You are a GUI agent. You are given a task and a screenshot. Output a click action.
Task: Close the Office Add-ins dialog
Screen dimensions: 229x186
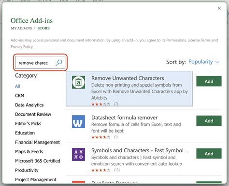219,8
